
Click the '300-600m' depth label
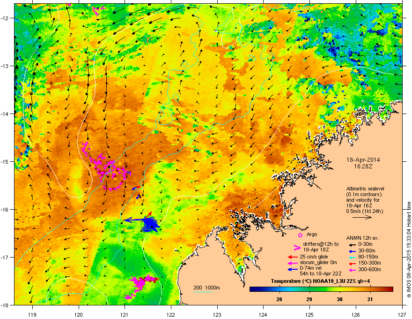[369, 270]
